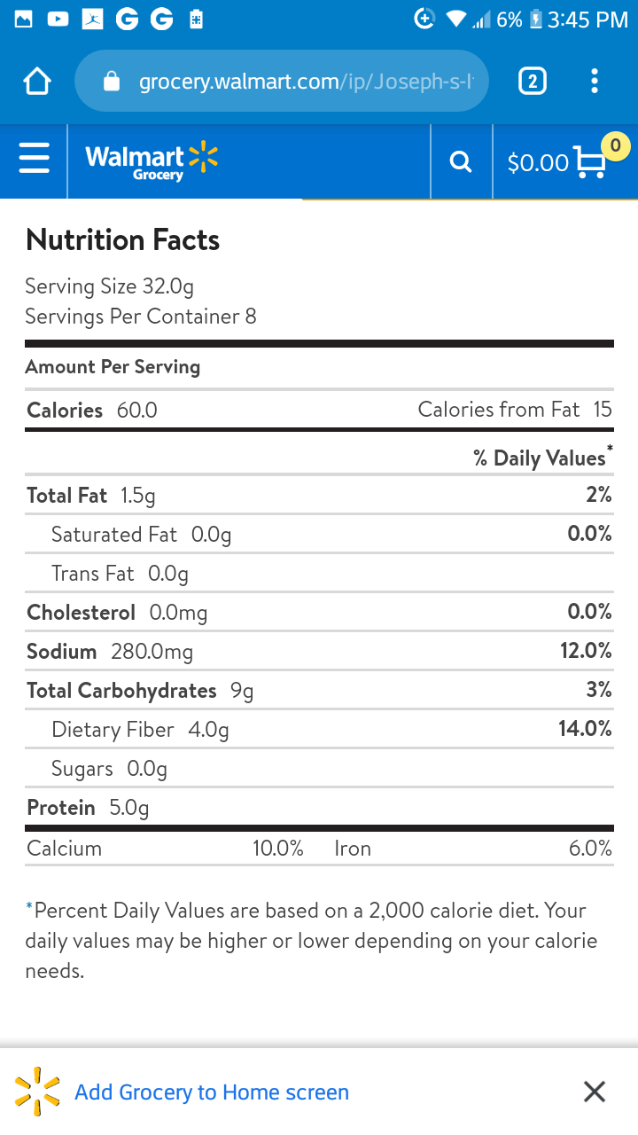Tap the 3:45 PM clock

tap(587, 20)
